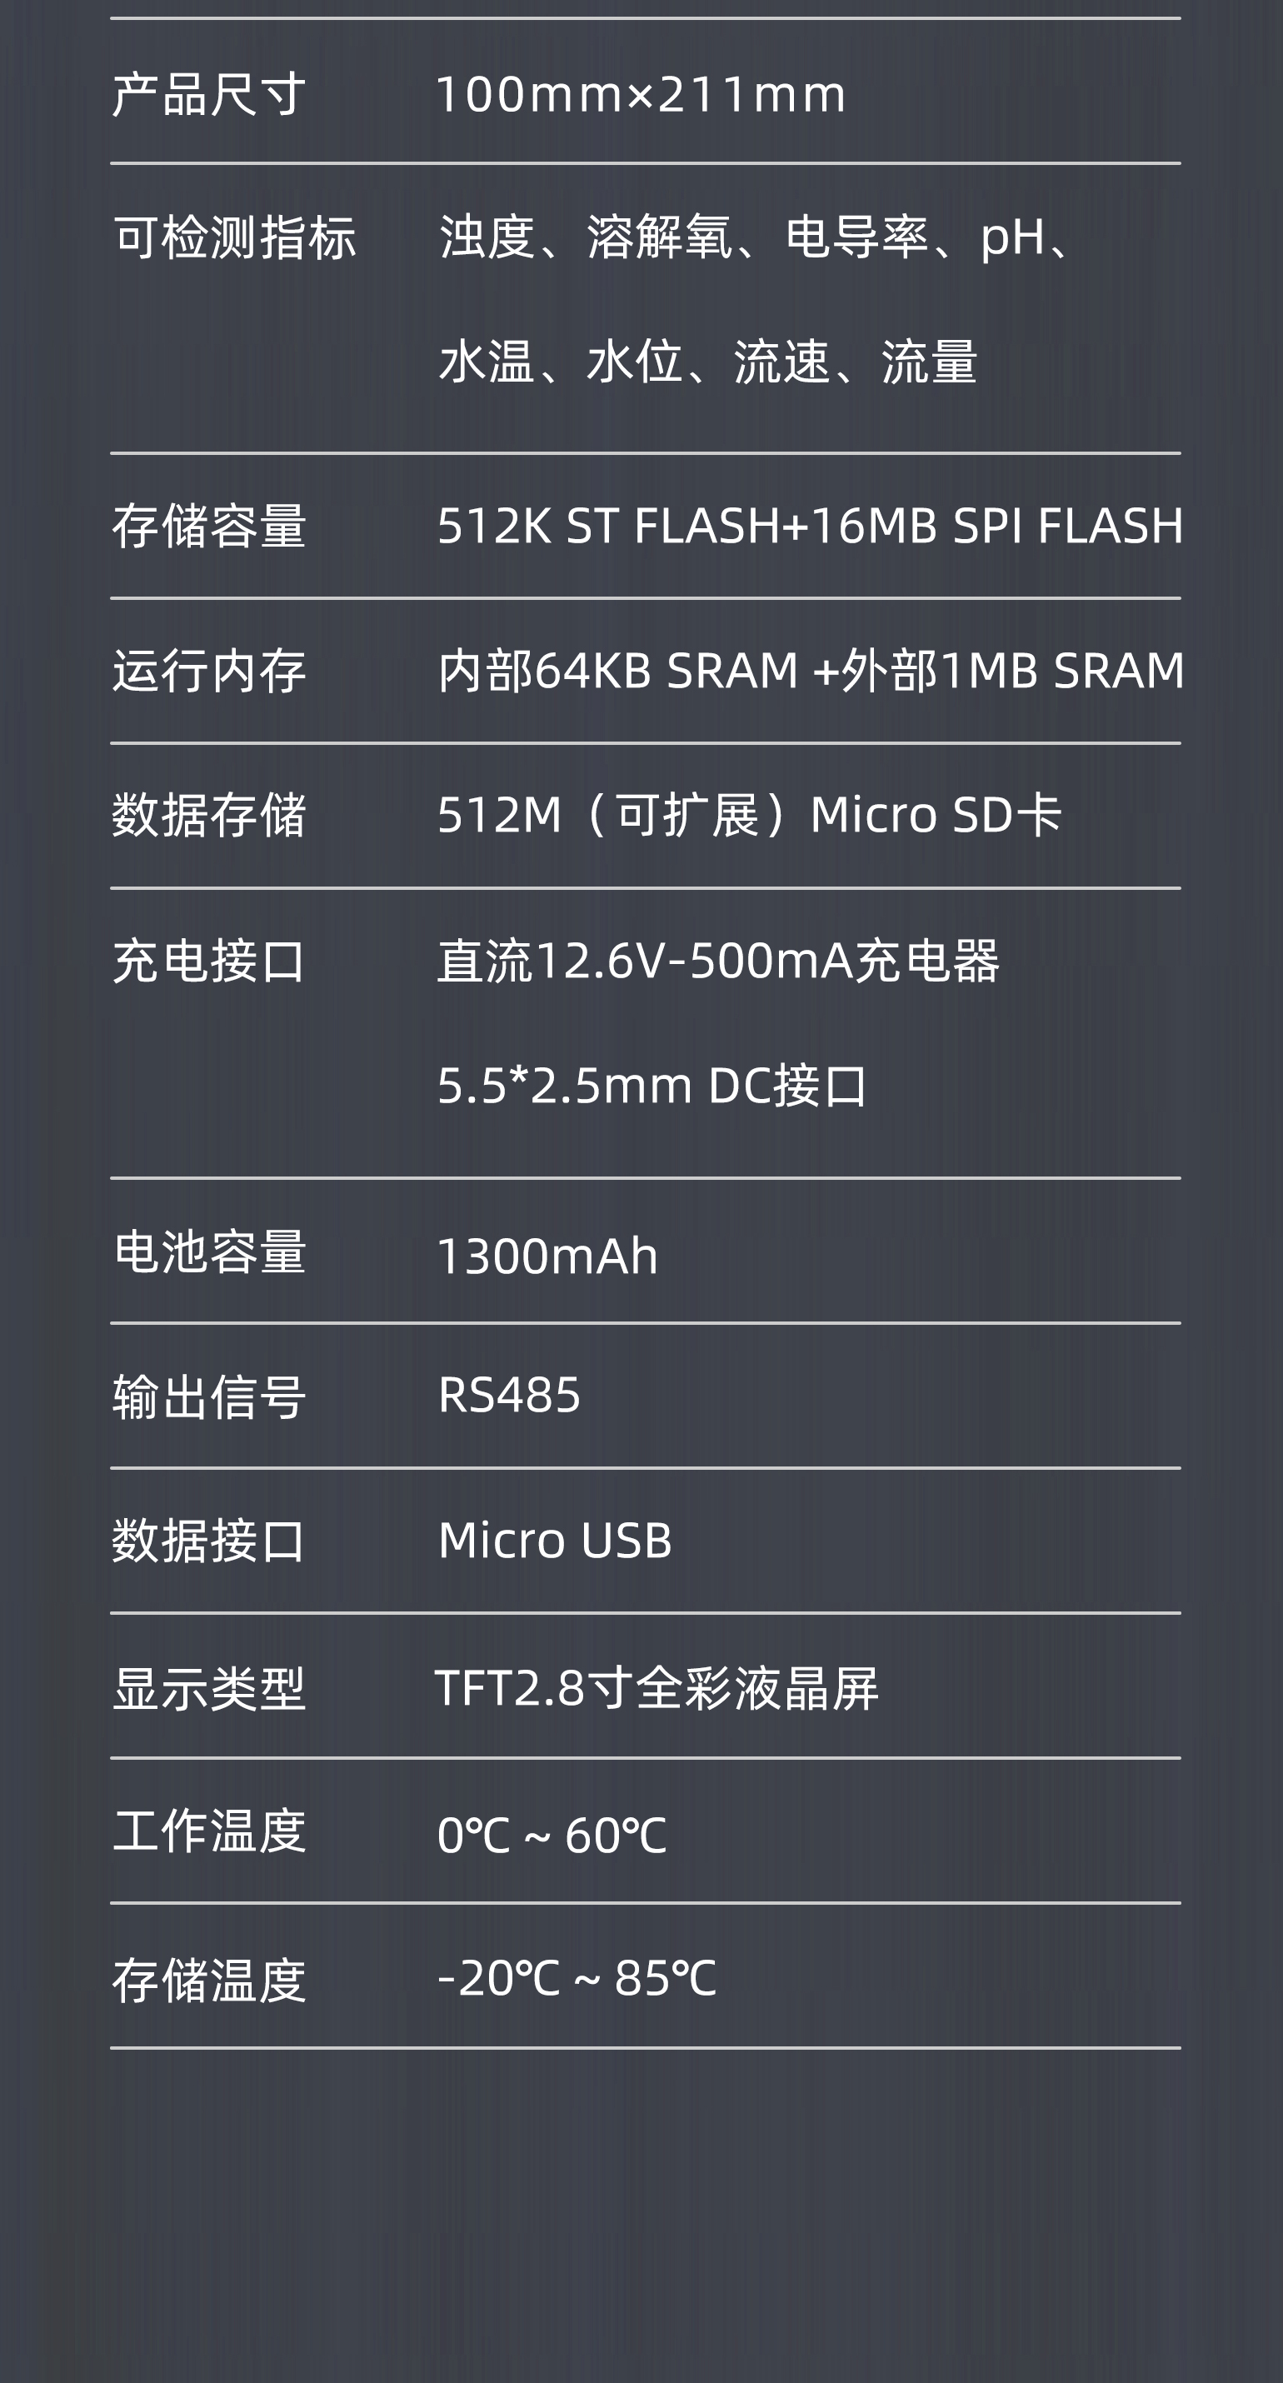Click the Micro USB value
The height and width of the screenshot is (2383, 1283).
(x=555, y=1541)
